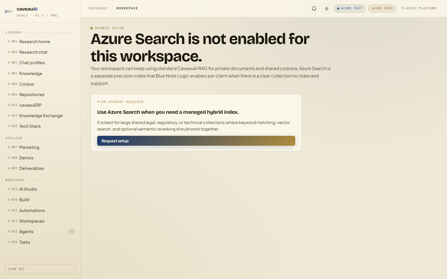This screenshot has width=447, height=279.
Task: Open Knowledge Exchange
Action: point(40,116)
